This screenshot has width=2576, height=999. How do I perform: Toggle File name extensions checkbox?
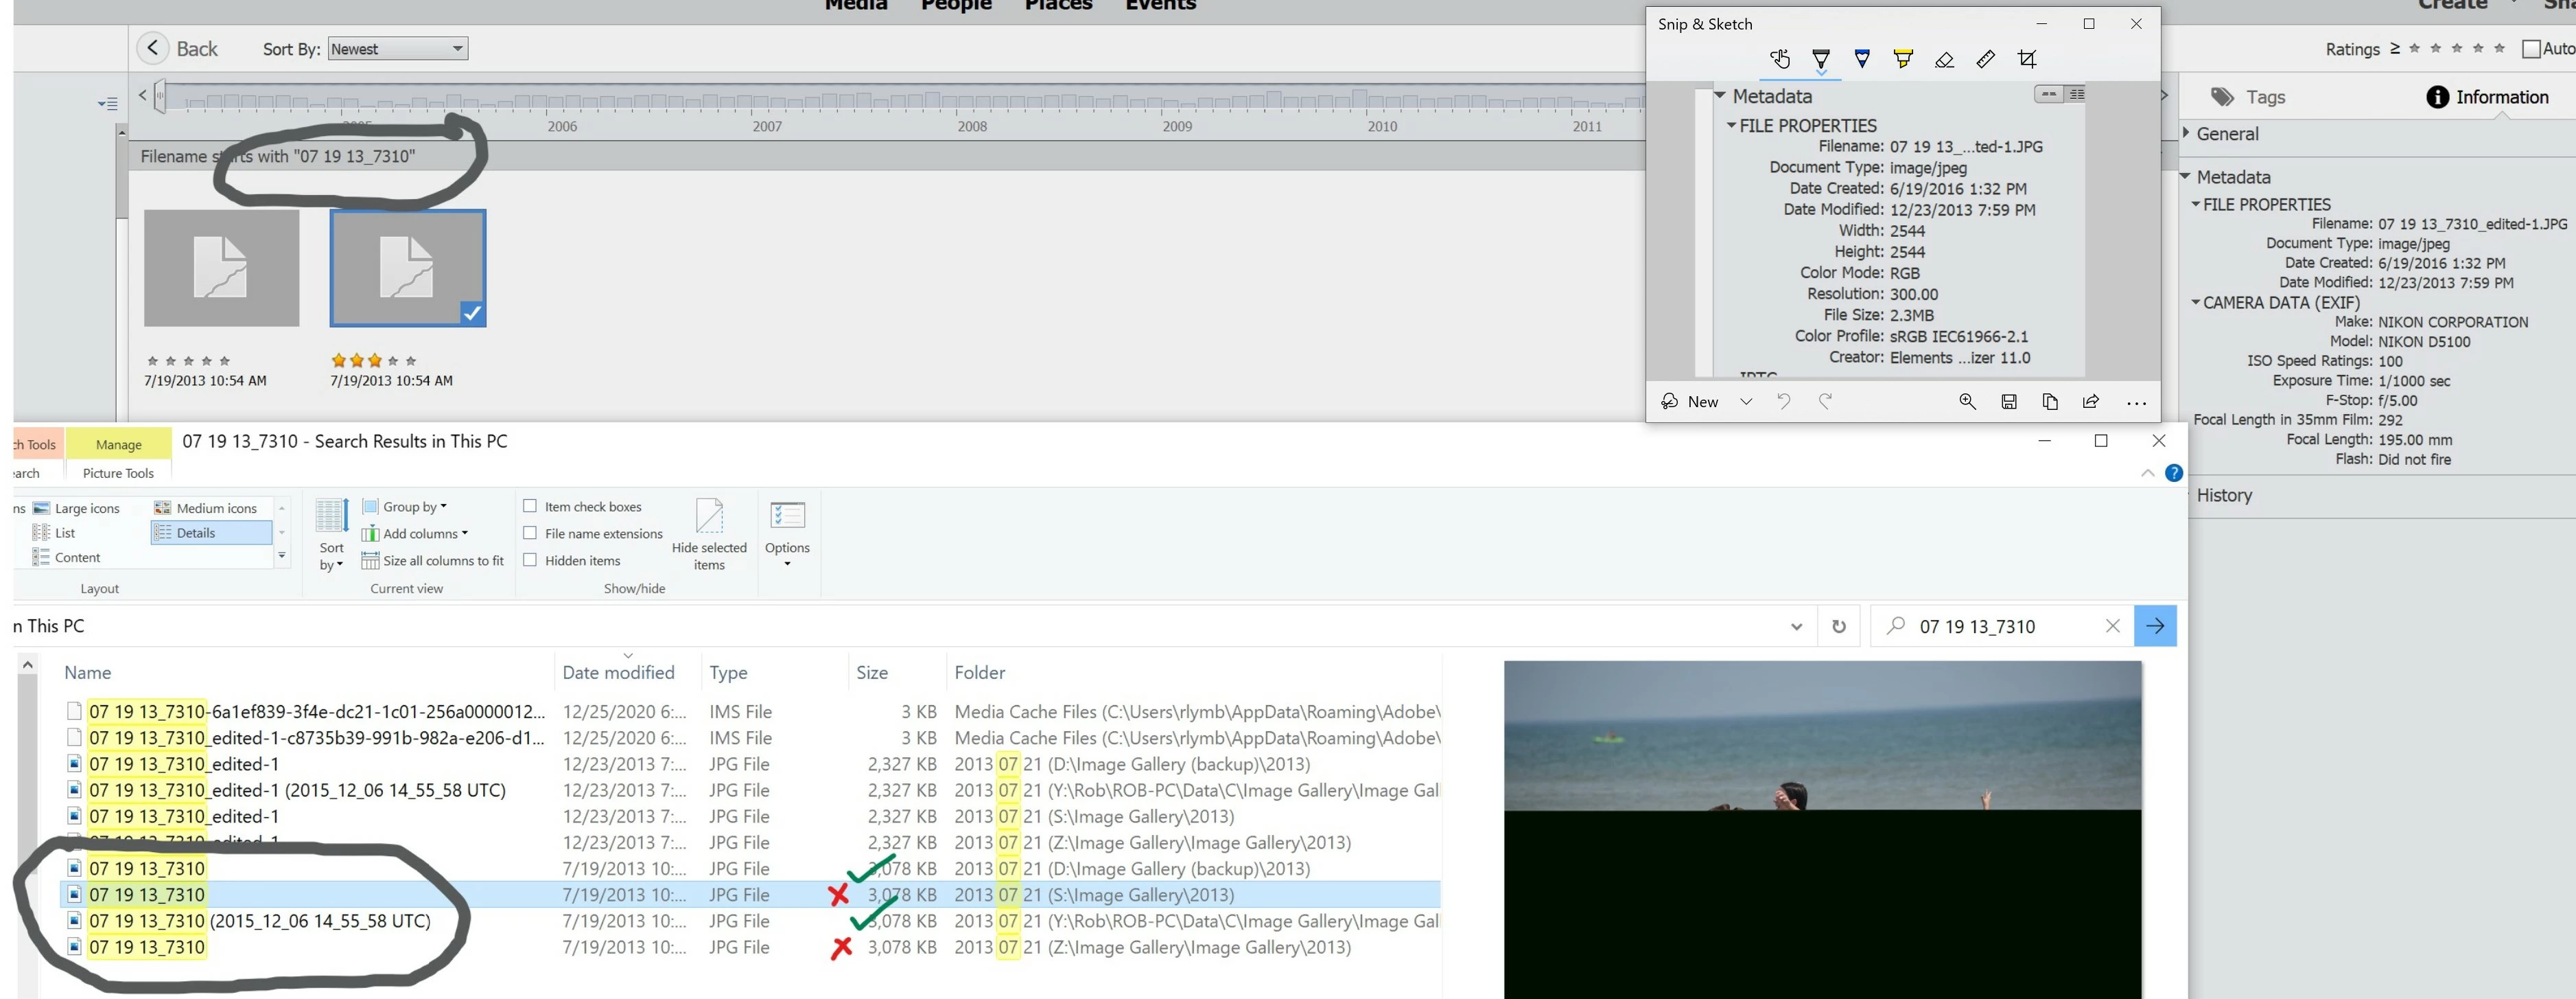pos(531,533)
